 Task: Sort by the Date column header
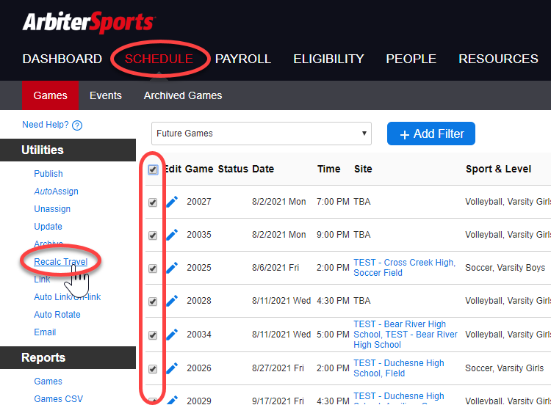point(263,169)
